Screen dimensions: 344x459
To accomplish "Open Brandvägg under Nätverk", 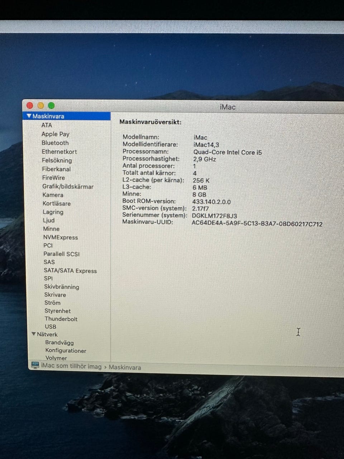I will point(59,342).
